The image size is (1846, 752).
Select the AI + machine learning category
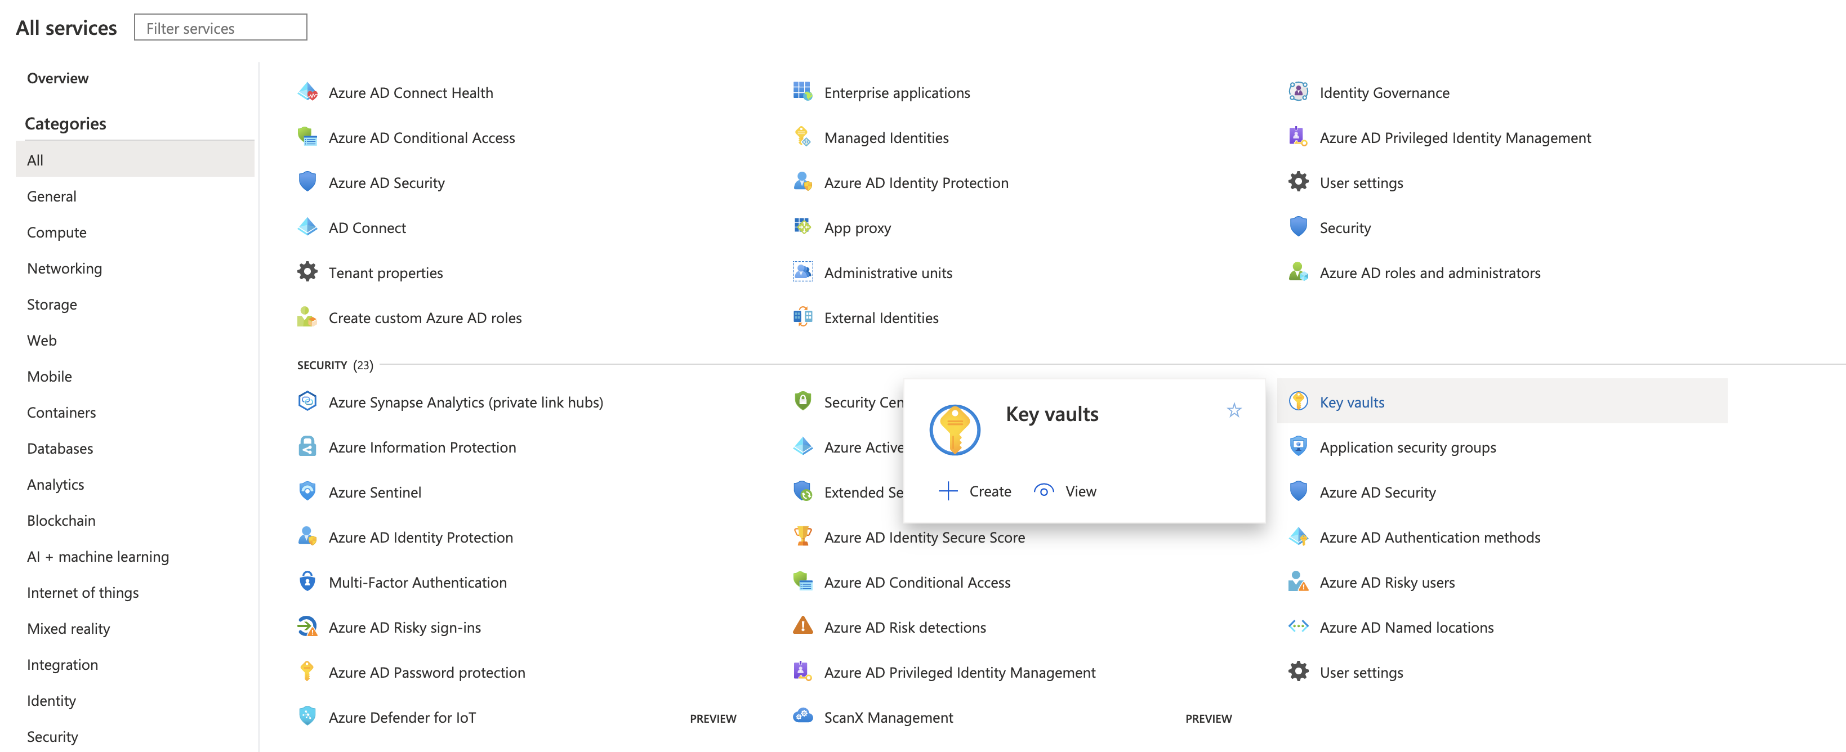[98, 557]
